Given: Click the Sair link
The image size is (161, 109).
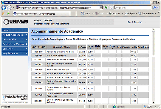Looking at the screenshot, I should (x=129, y=22).
